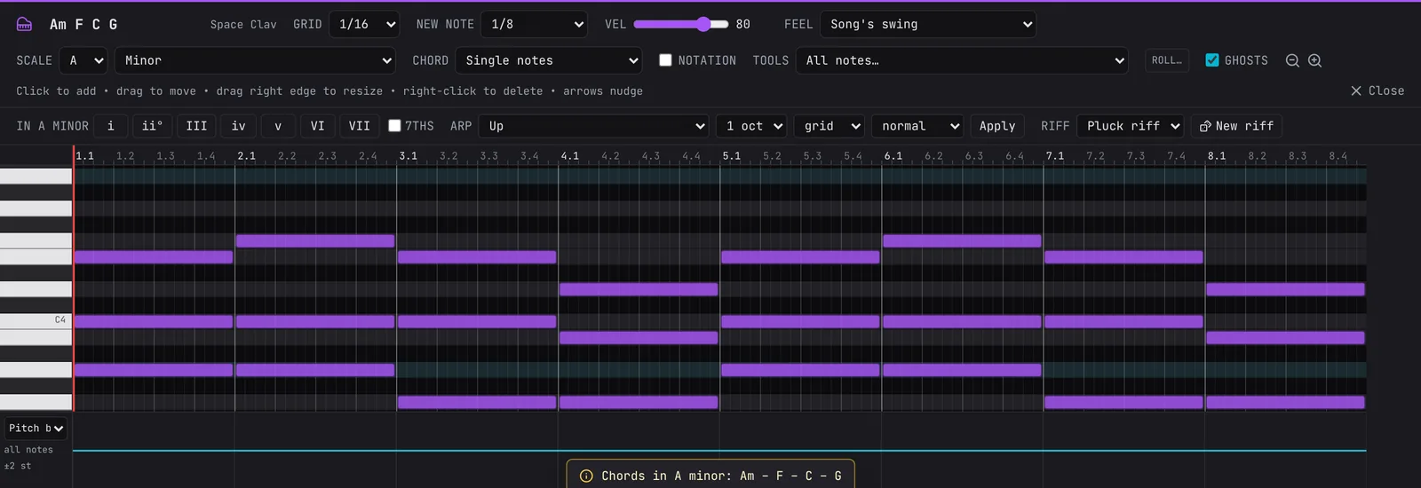Click the ruler at beat 2.3

click(327, 156)
